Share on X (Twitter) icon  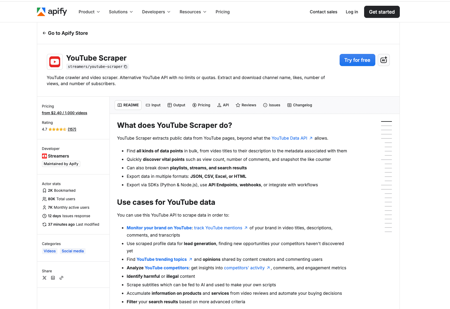[44, 278]
